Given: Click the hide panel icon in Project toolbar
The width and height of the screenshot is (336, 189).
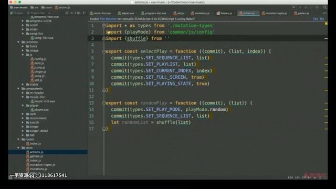Looking at the screenshot, I should 84,13.
